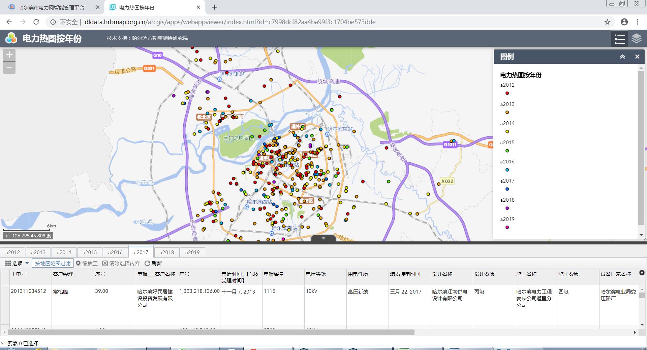
Task: Switch to the a2018 table tab
Action: coord(167,252)
